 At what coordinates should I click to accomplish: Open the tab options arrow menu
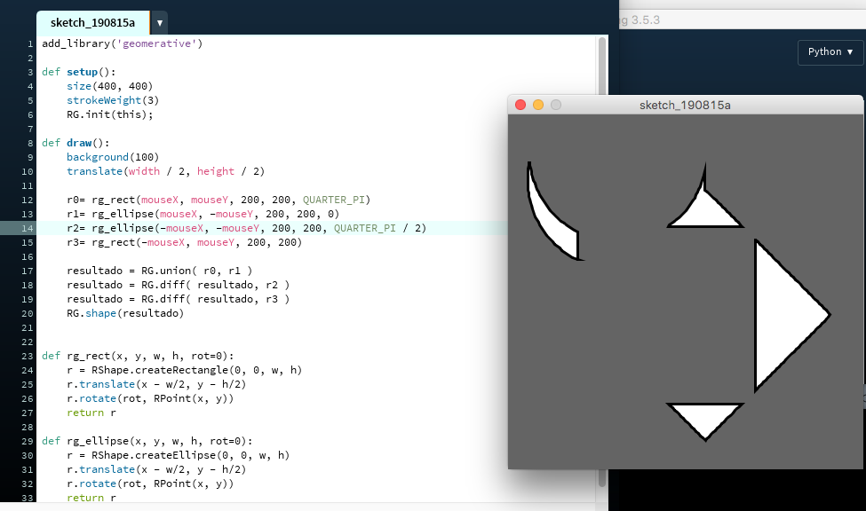pyautogui.click(x=159, y=23)
